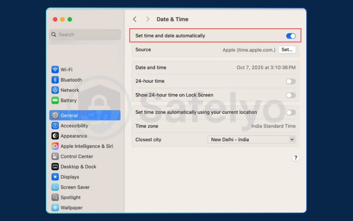
Task: Open the Displays sun icon
Action: [55, 177]
